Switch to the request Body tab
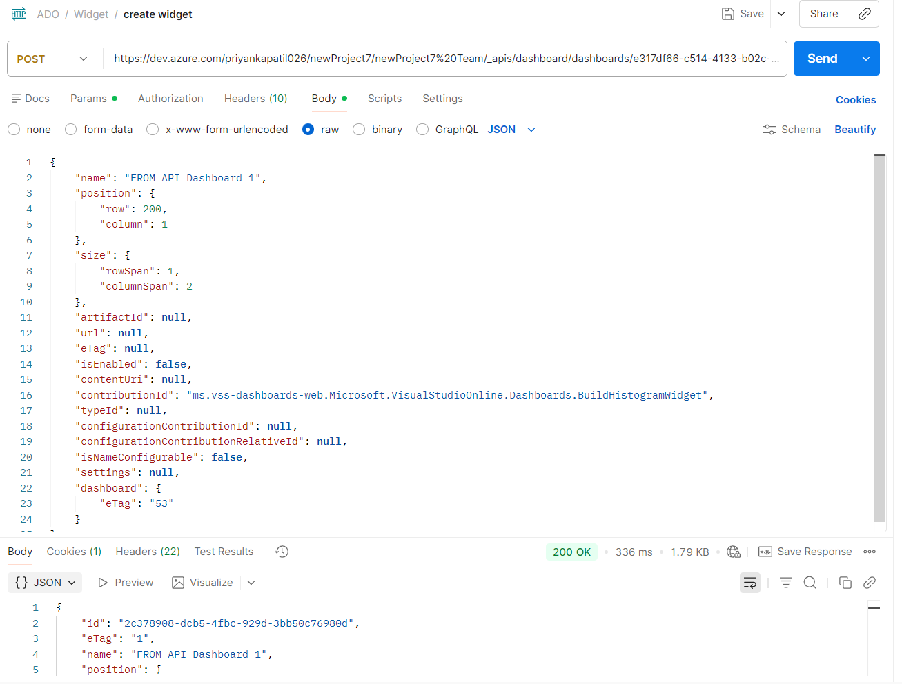The image size is (902, 684). pos(329,99)
